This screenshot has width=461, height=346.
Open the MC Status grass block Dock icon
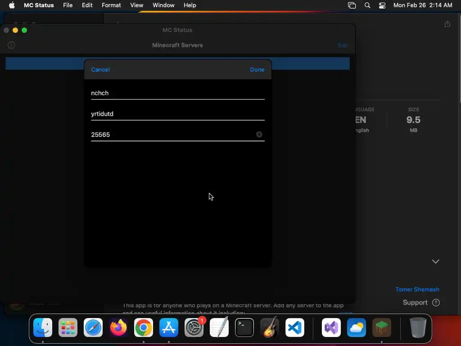click(x=382, y=328)
